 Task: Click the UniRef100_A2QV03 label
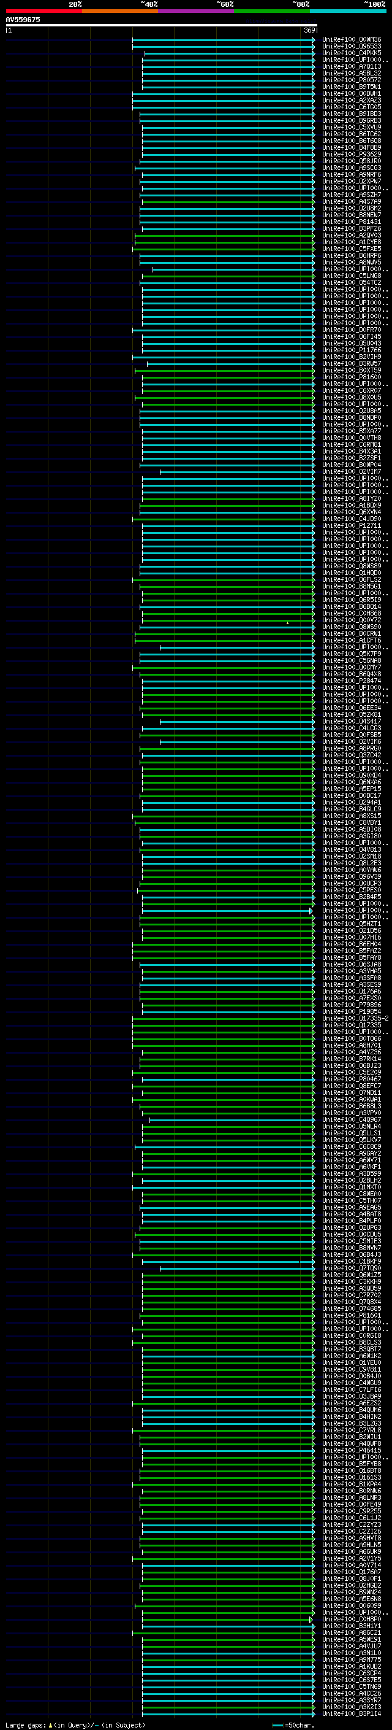pyautogui.click(x=352, y=235)
